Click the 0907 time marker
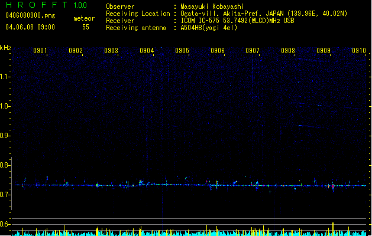The image size is (372, 236). coord(253,51)
